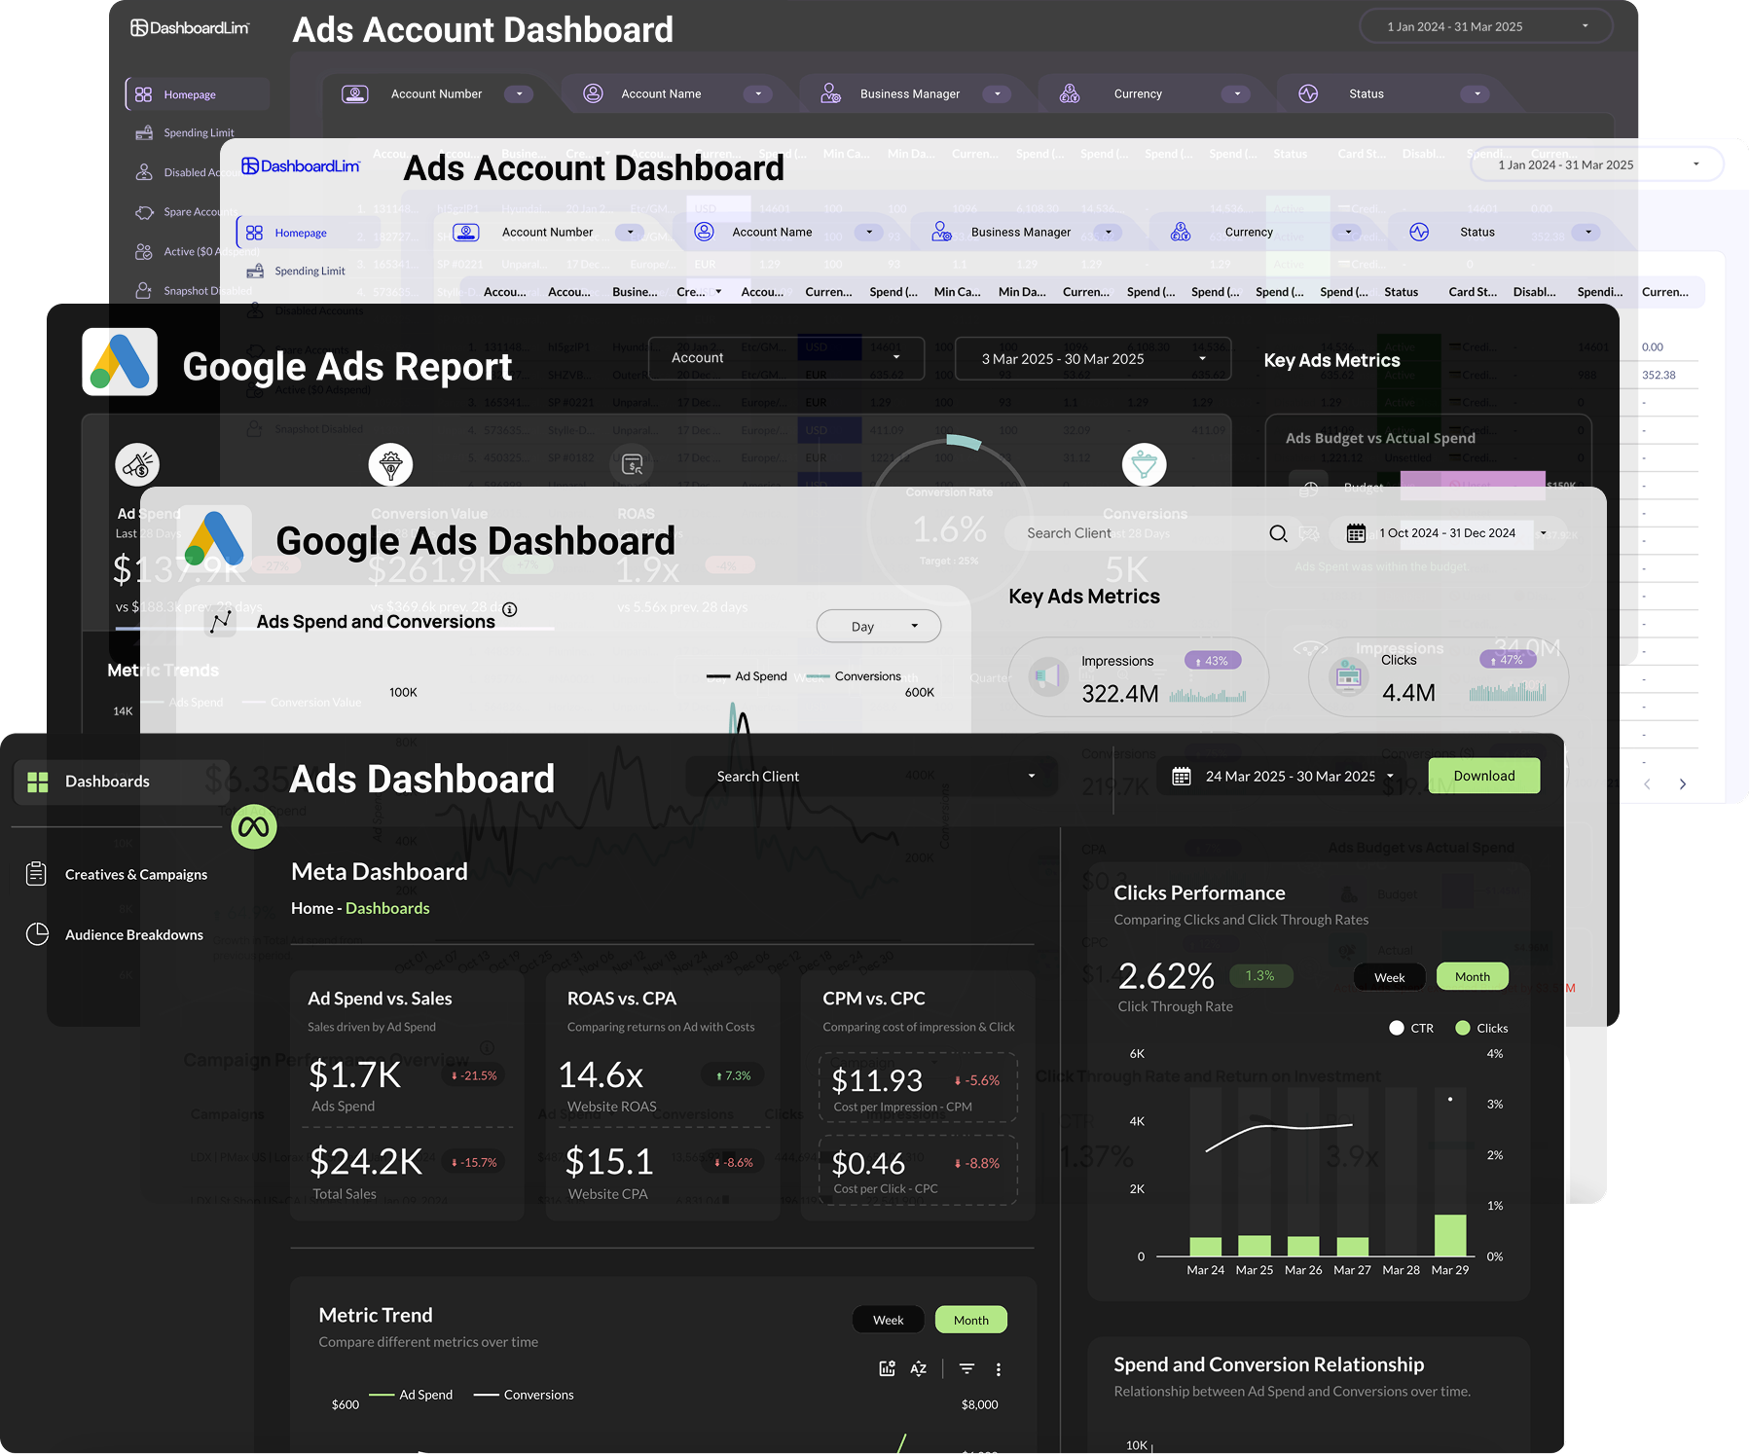Switch Metric Trend to Week view

(x=888, y=1320)
